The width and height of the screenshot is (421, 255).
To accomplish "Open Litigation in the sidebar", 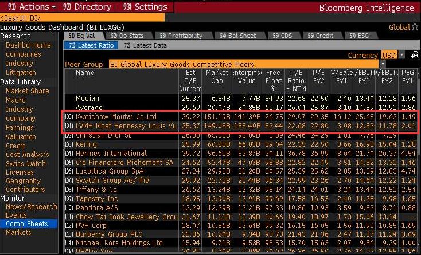I will pos(21,72).
